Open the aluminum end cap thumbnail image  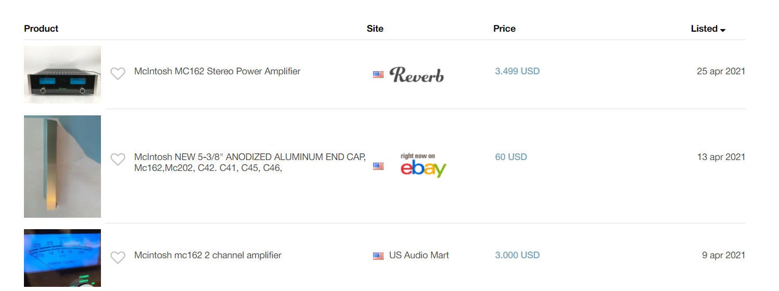pyautogui.click(x=62, y=166)
